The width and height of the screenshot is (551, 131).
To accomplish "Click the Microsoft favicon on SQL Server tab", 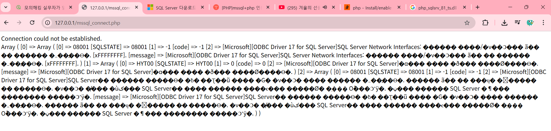I will pos(150,7).
